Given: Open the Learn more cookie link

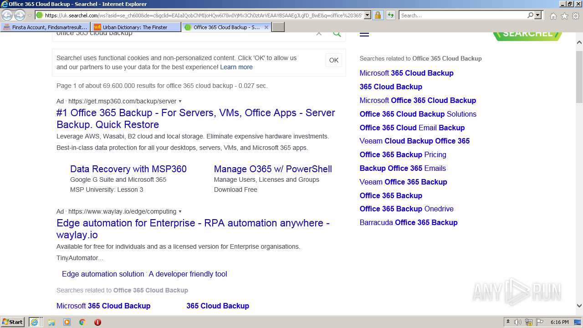Looking at the screenshot, I should 236,67.
